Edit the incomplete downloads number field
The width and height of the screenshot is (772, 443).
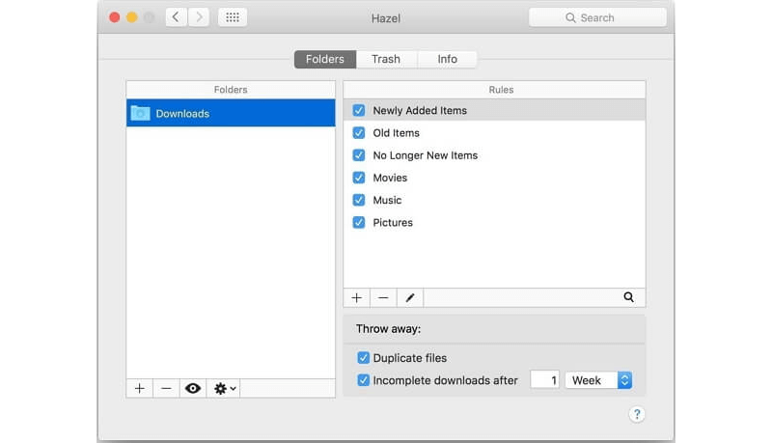(544, 380)
